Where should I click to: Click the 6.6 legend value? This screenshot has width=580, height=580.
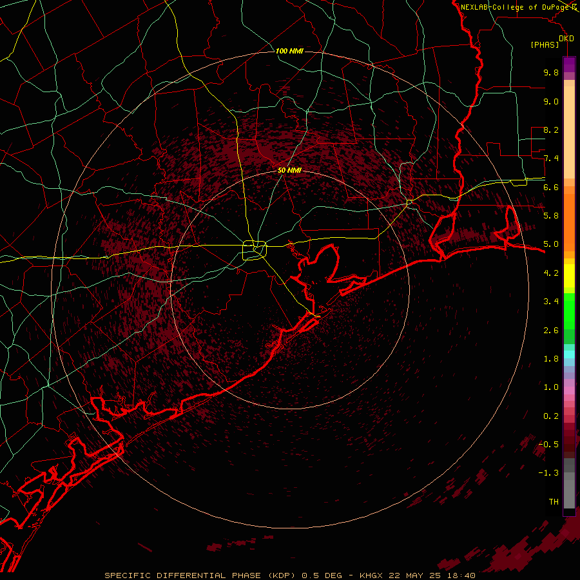tap(551, 187)
